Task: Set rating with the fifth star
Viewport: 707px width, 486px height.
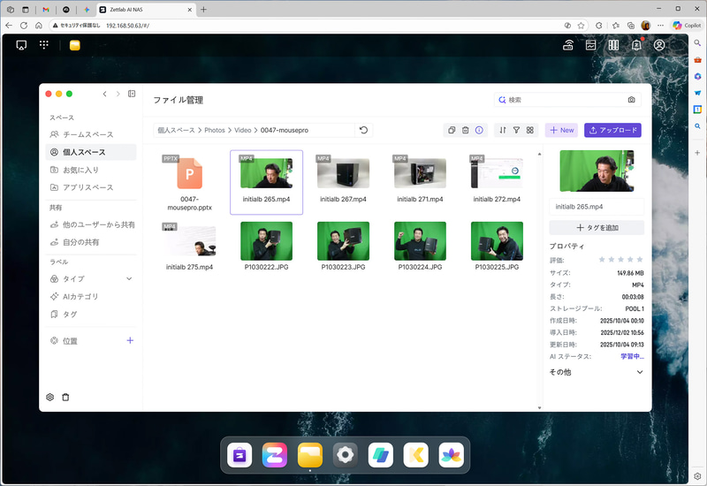Action: (x=639, y=259)
